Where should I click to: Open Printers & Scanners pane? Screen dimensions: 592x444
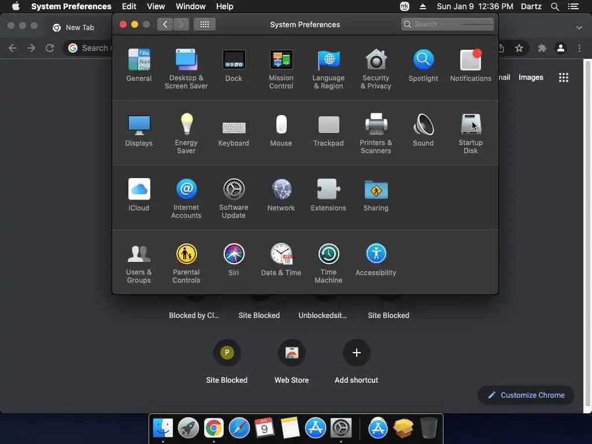(376, 134)
